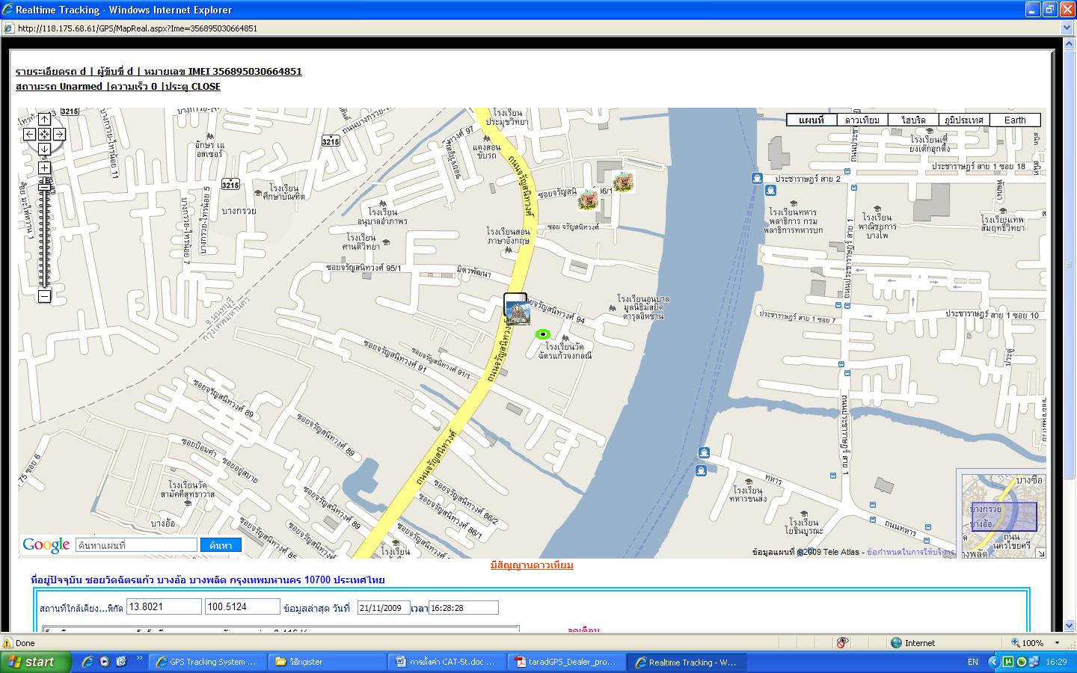Click the browser address URL text

(x=137, y=28)
